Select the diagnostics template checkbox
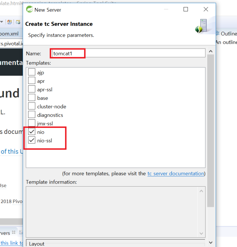237x247 pixels. [x=32, y=114]
